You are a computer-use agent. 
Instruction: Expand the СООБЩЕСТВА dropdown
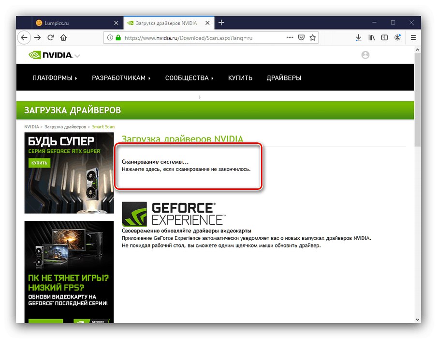[x=188, y=77]
